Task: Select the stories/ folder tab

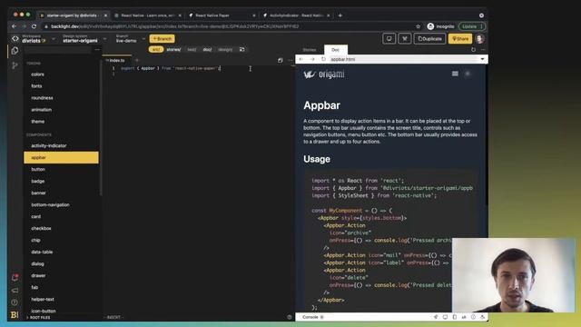Action: pyautogui.click(x=173, y=49)
